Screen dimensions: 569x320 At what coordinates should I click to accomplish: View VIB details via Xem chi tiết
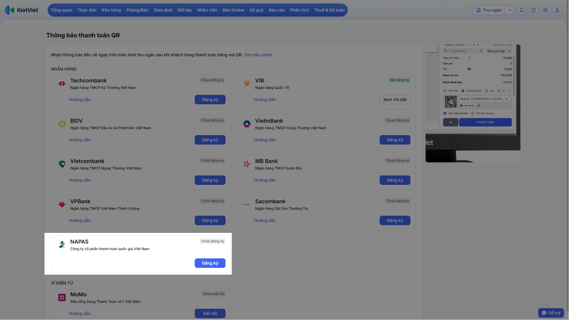click(395, 100)
